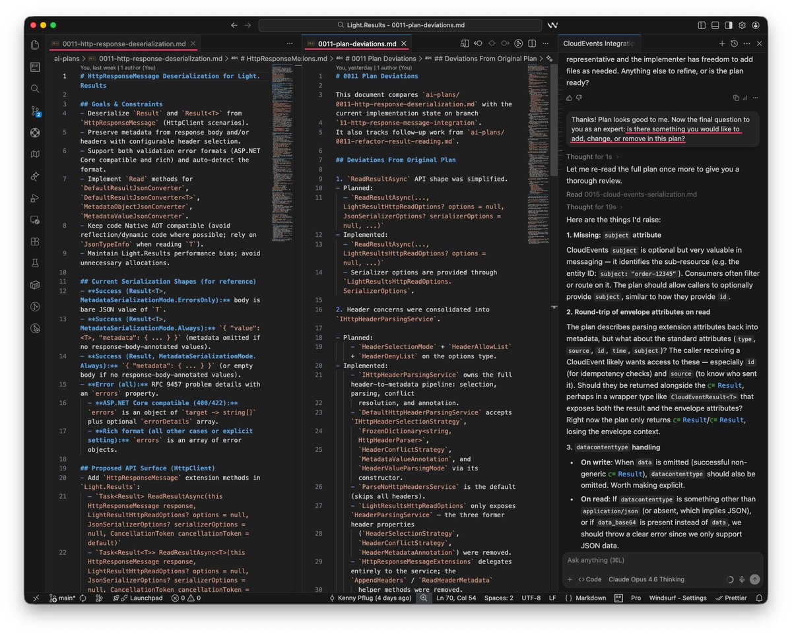792x636 pixels.
Task: Give thumbs down to the assistant response
Action: 579,98
